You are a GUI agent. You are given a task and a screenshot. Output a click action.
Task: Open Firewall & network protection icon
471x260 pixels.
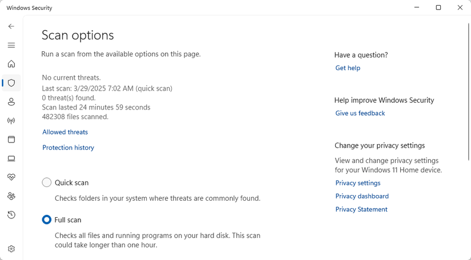coord(11,121)
